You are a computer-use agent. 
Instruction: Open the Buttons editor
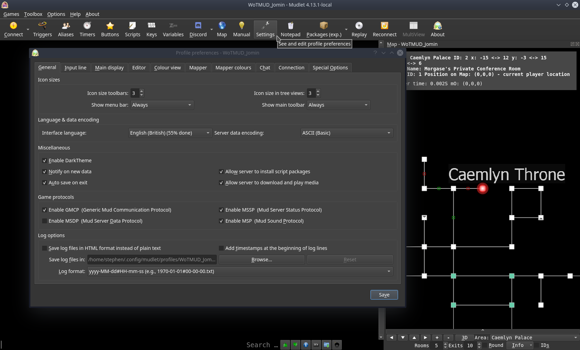[x=110, y=29]
